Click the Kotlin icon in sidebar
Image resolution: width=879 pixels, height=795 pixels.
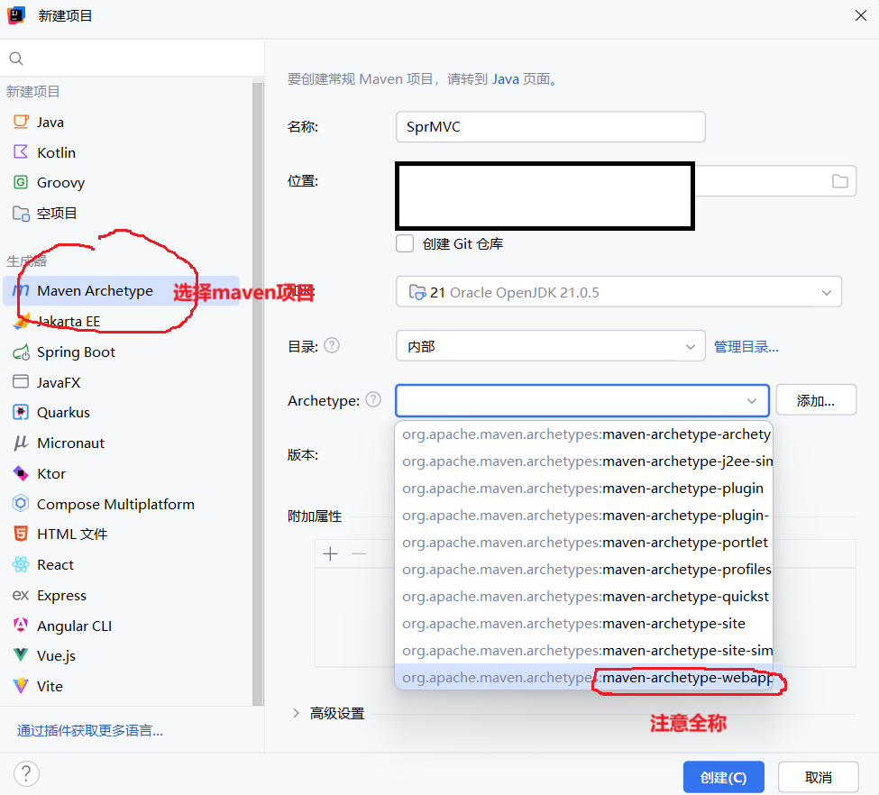[21, 152]
